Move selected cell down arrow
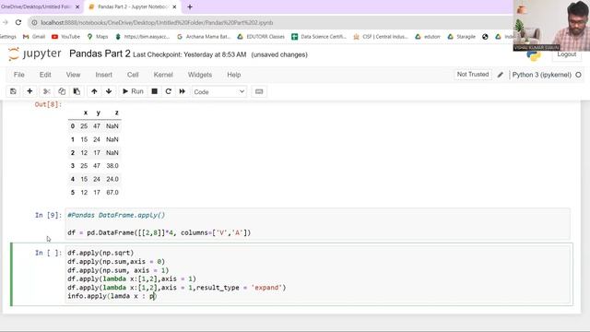Viewport: 590px width, 332px height. click(x=109, y=91)
